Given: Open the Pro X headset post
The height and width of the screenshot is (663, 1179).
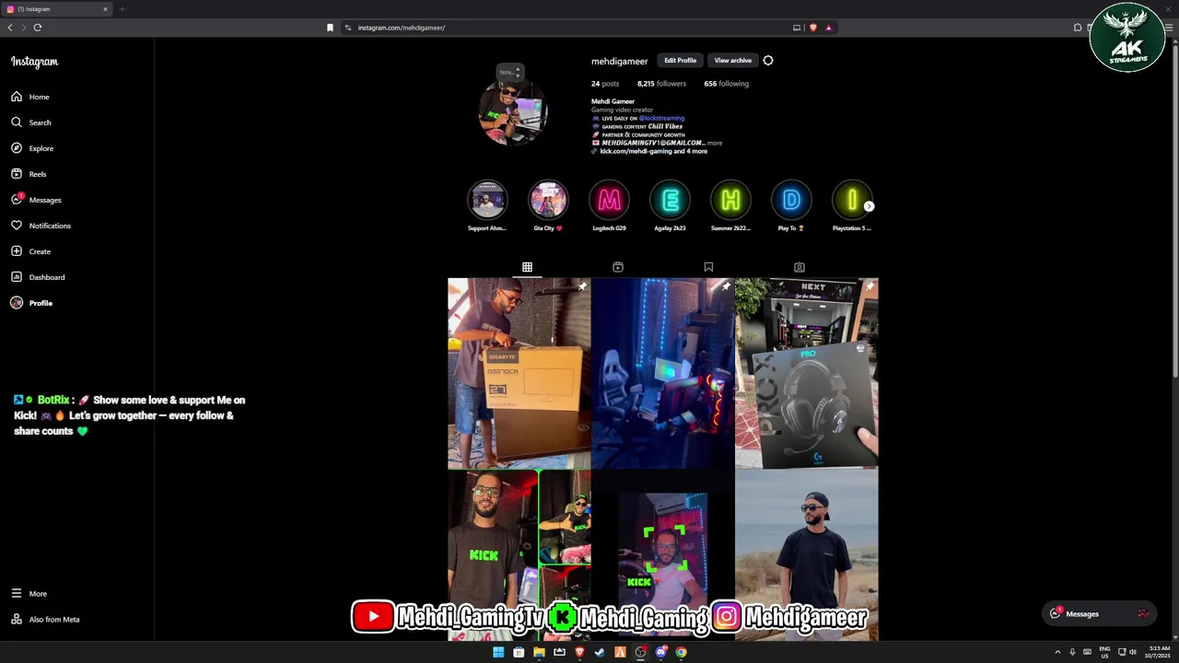Looking at the screenshot, I should [x=807, y=373].
